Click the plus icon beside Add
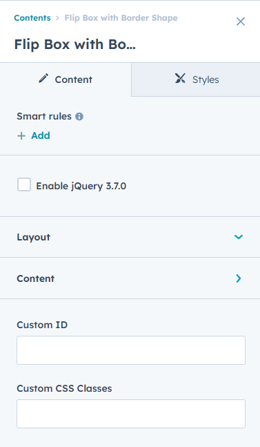 (x=21, y=135)
